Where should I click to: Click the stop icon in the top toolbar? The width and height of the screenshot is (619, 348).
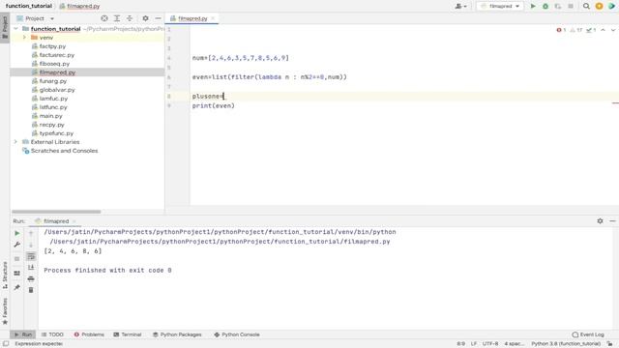(x=571, y=6)
